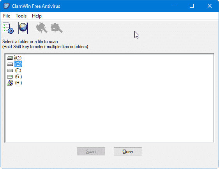This screenshot has height=169, width=219.
Task: Click the Scan button
Action: [x=91, y=151]
